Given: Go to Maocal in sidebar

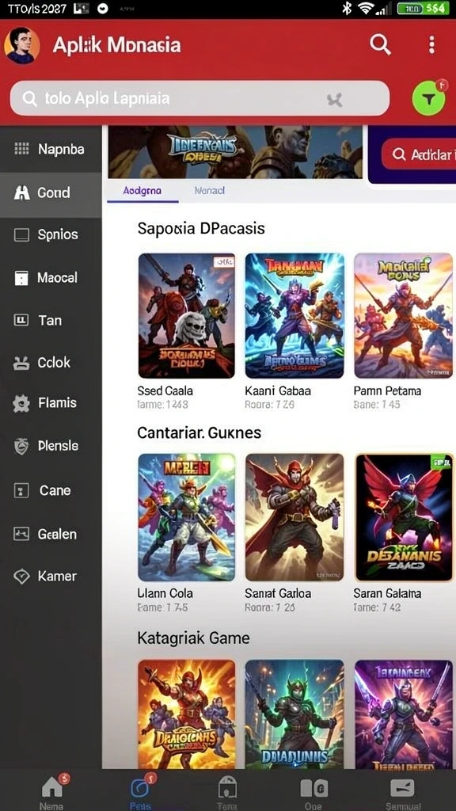Looking at the screenshot, I should (51, 278).
